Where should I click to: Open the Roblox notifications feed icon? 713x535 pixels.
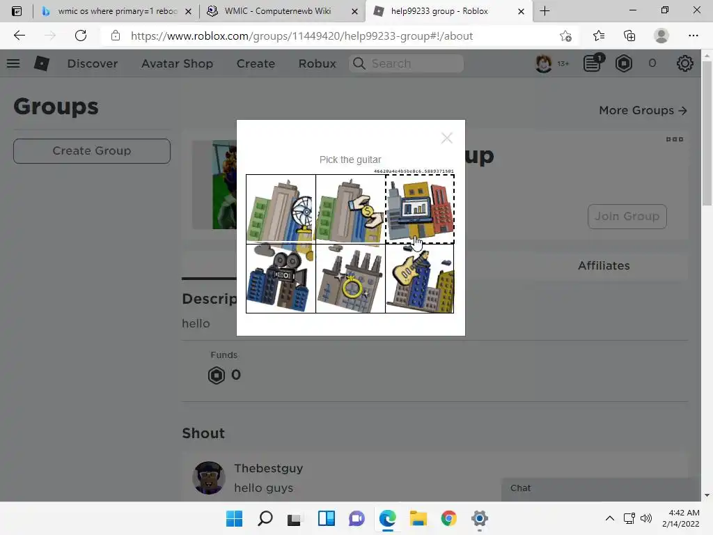tap(593, 63)
